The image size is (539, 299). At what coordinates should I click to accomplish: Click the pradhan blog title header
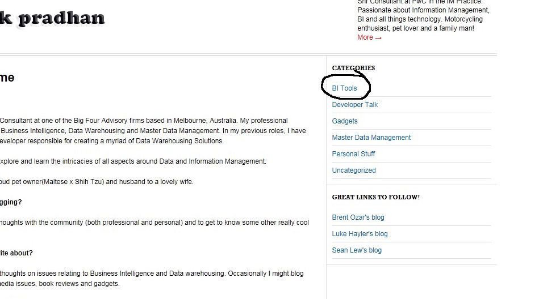coord(52,18)
